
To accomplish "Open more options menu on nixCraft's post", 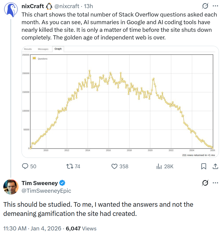I will point(215,6).
